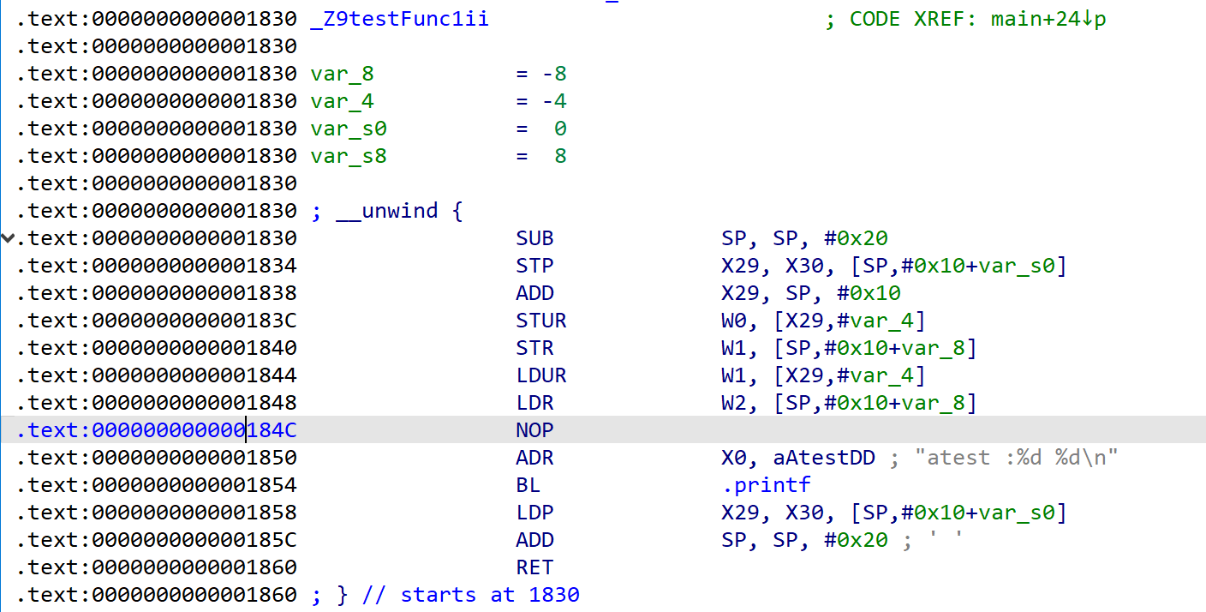Select the LDR instruction at 1848
1206x612 pixels.
535,403
